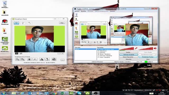Uncheck the Ekran Yakalama source
The height and width of the screenshot is (95, 169).
tap(98, 54)
